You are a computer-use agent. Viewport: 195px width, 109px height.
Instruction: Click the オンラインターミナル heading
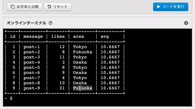[x=27, y=23]
